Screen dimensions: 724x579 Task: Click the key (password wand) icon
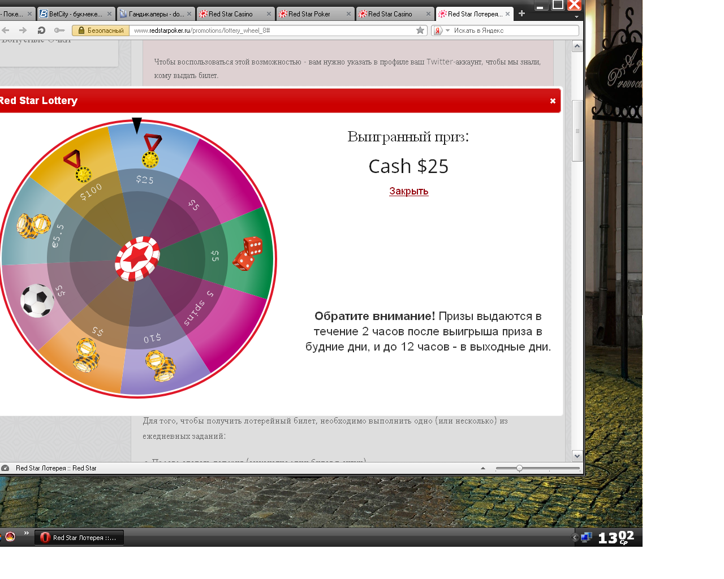pyautogui.click(x=59, y=31)
